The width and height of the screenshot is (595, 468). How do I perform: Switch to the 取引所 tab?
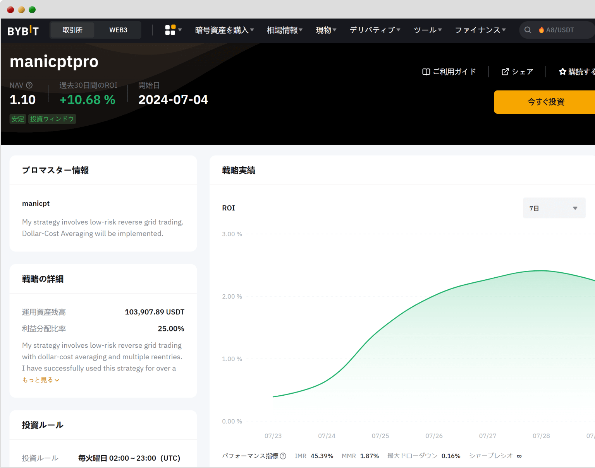pos(72,30)
